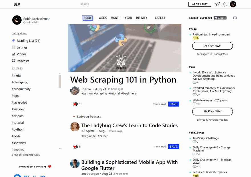The width and height of the screenshot is (251, 177).
Task: Open Pythonistas, I need some zen! listing
Action: click(211, 34)
